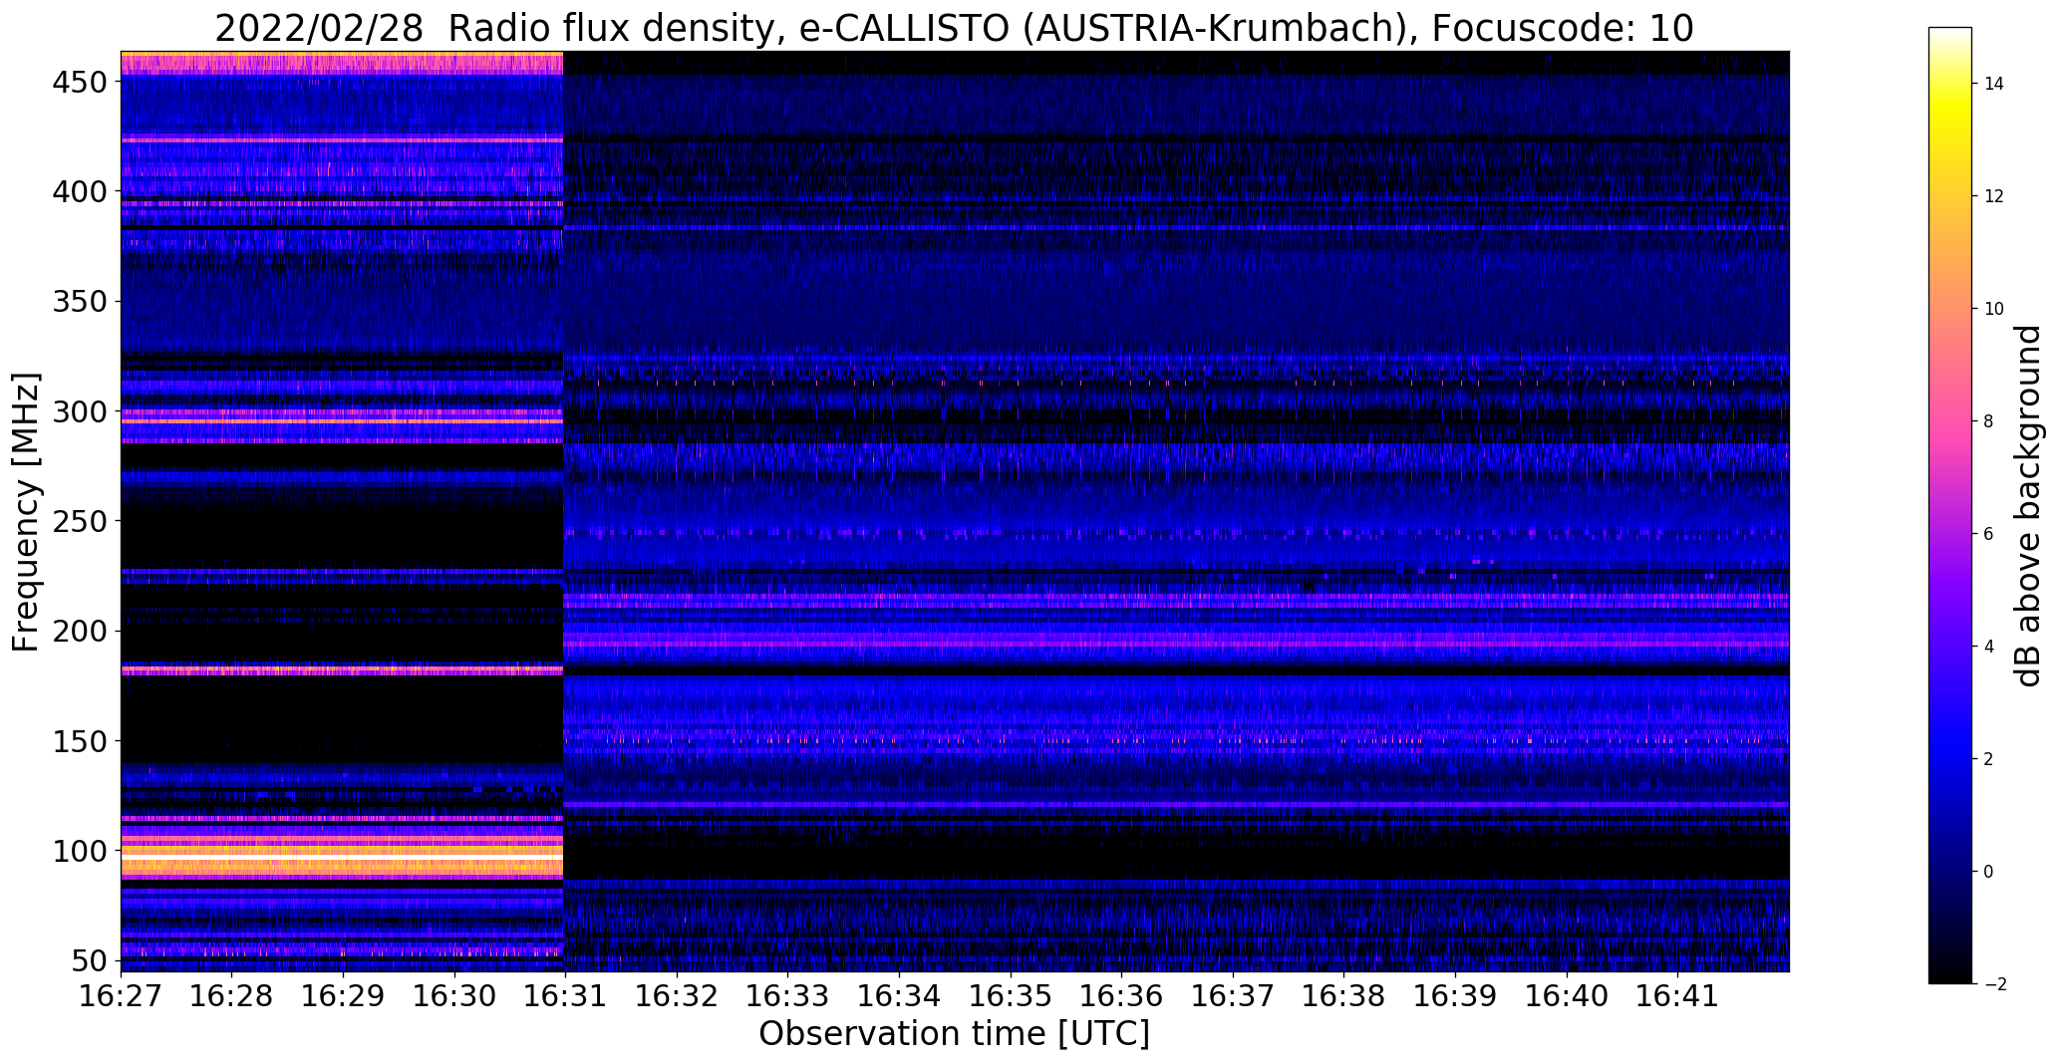Click the 'dB above background' colorbar label
The image size is (2059, 1063).
pos(2028,506)
